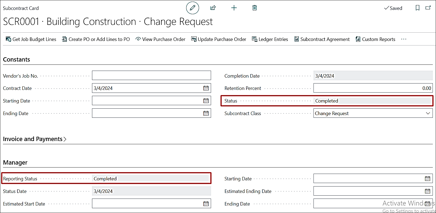Open Ledger Entries
Screen dimensions: 436x213
[270, 39]
